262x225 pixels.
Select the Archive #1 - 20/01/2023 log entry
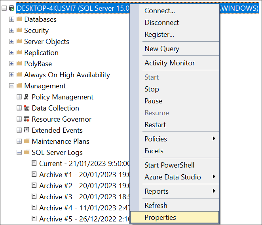click(84, 174)
